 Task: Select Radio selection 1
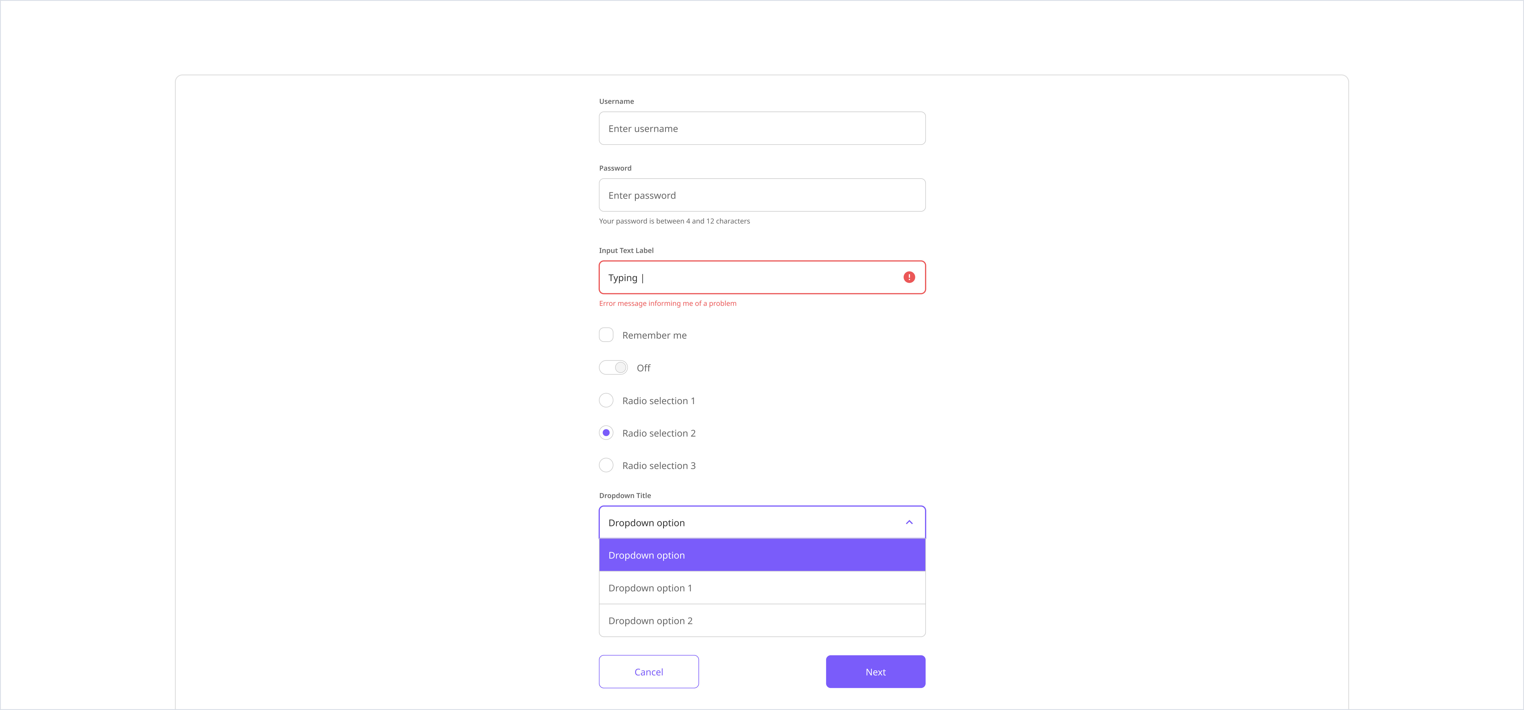click(x=606, y=400)
